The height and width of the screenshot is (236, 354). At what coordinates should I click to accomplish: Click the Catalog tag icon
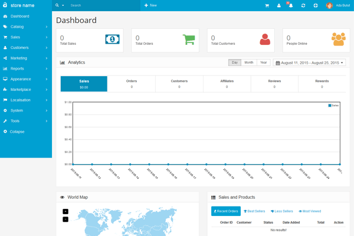click(x=5, y=27)
